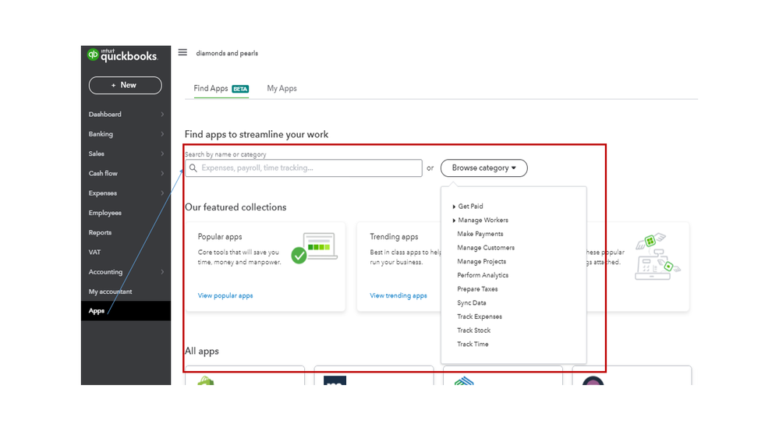
Task: Choose the Track Stock category
Action: point(473,330)
